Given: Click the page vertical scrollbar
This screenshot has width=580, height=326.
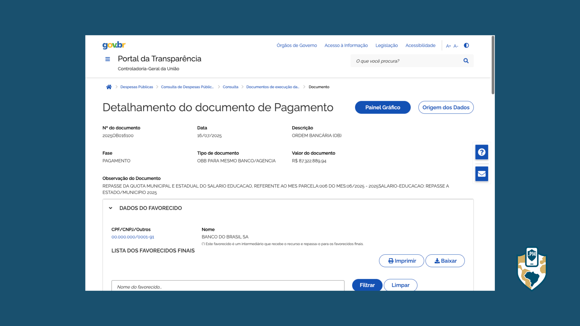Looking at the screenshot, I should [x=493, y=65].
